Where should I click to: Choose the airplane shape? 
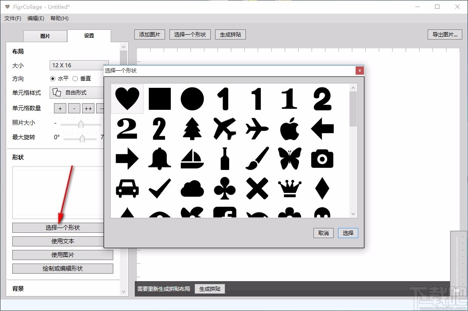pos(225,129)
